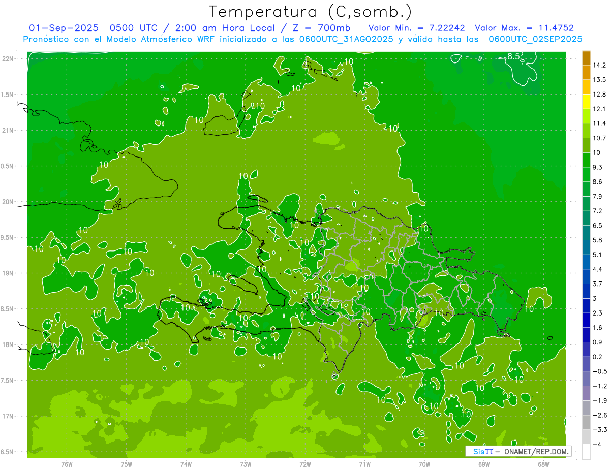Click the '69W' longitude axis label
The width and height of the screenshot is (610, 471).
pyautogui.click(x=484, y=463)
